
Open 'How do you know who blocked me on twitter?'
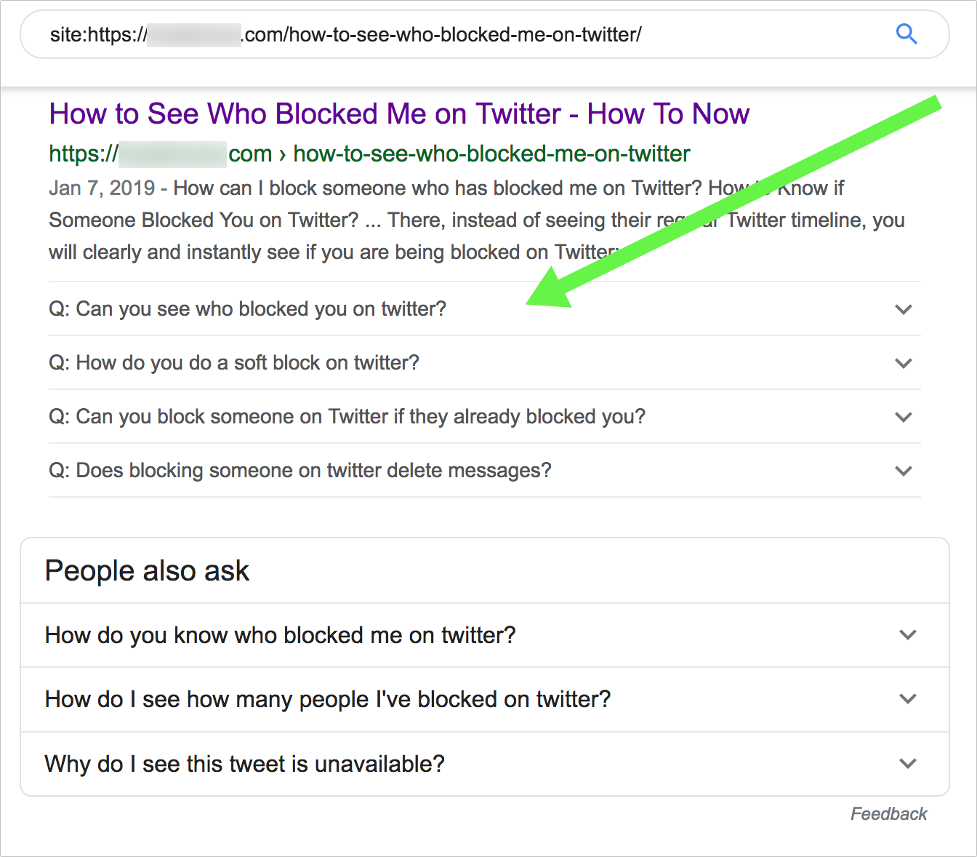click(280, 635)
